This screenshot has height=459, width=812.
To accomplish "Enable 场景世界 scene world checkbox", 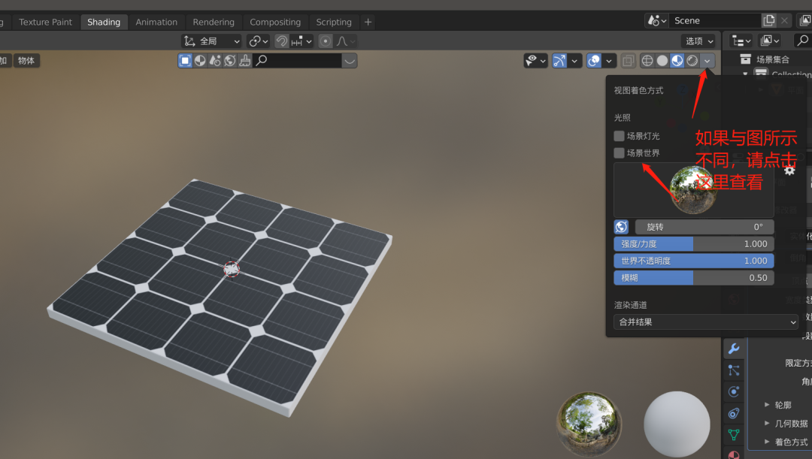I will tap(619, 152).
